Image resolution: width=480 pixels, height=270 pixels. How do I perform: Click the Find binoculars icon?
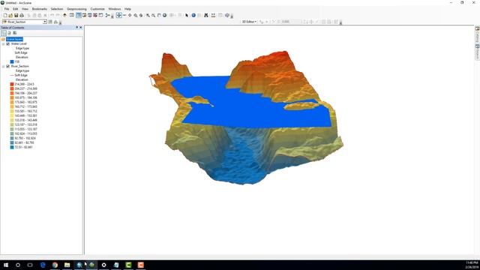click(206, 15)
